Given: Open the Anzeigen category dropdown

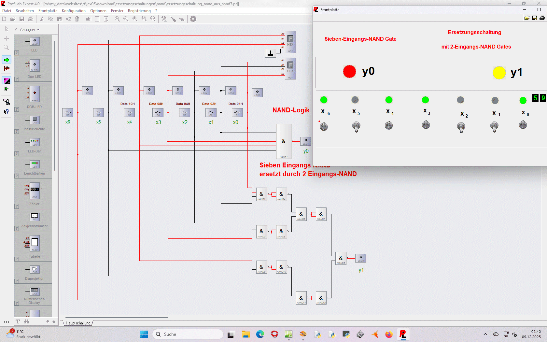Looking at the screenshot, I should click(x=29, y=30).
